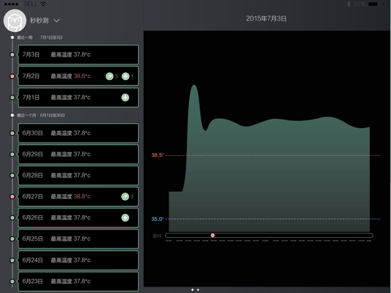Click the green timeline dot for 6月28日
This screenshot has width=391, height=293.
(12, 176)
